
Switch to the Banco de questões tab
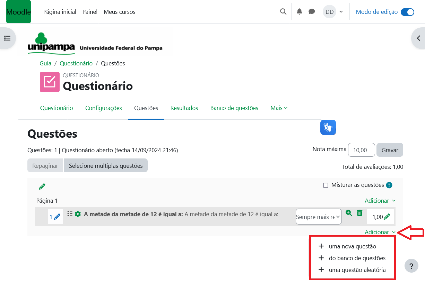tap(234, 108)
